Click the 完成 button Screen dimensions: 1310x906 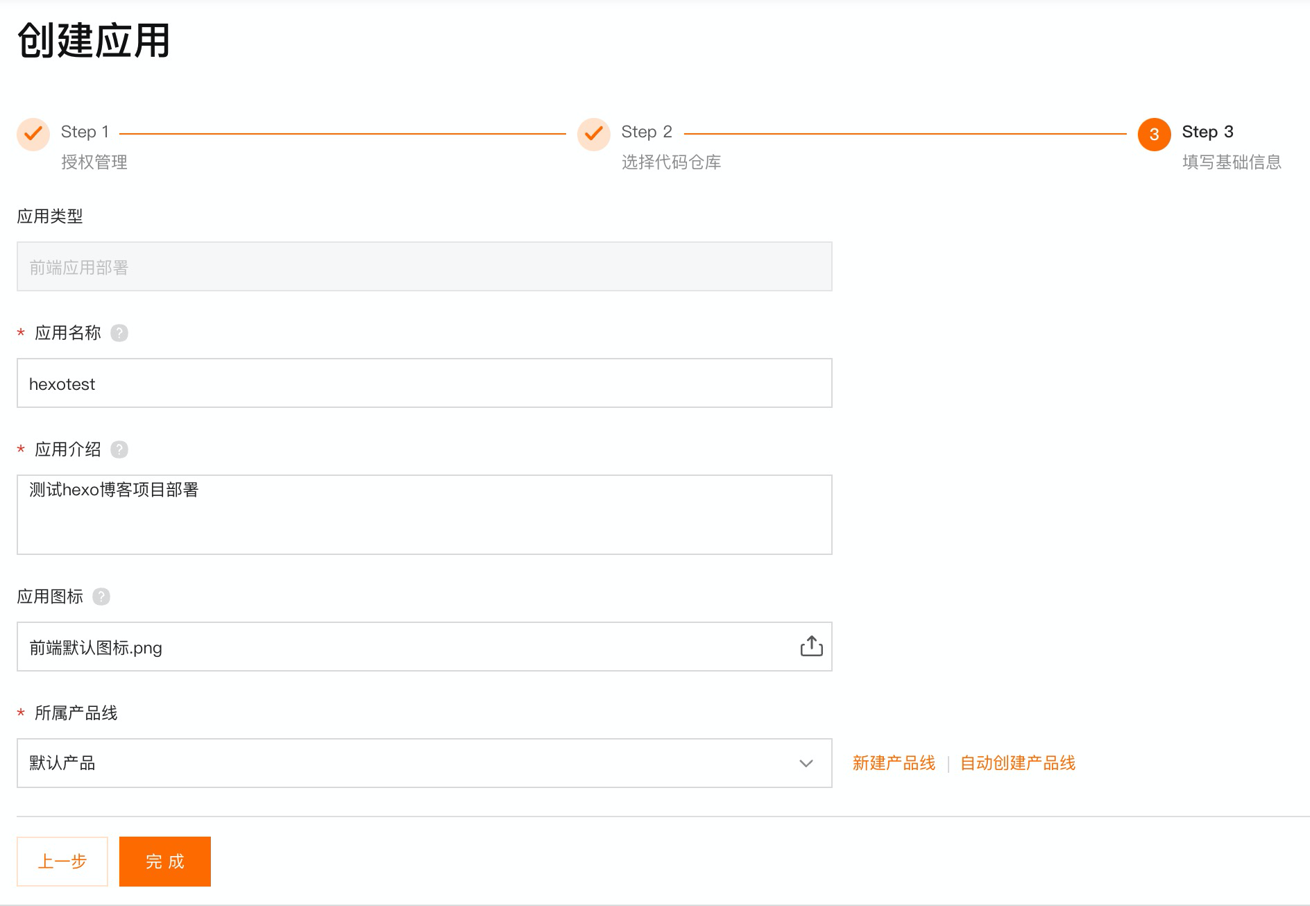click(165, 862)
